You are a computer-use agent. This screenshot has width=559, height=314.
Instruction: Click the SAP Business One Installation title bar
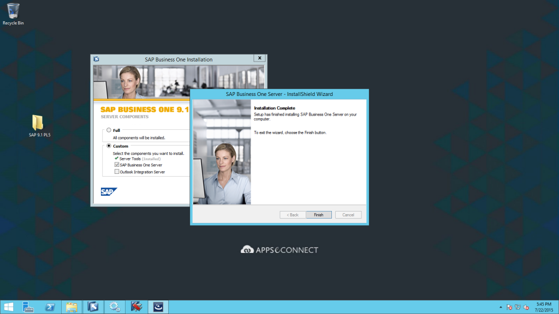click(179, 59)
